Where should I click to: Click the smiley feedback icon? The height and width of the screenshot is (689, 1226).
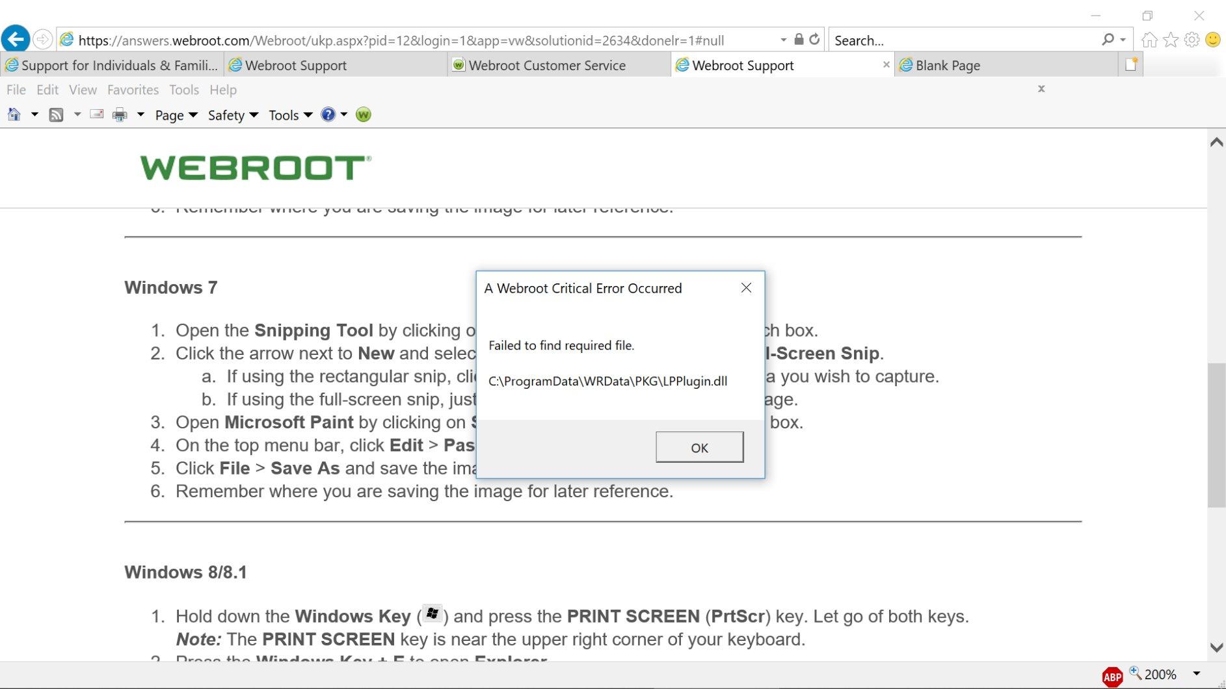(x=1213, y=40)
